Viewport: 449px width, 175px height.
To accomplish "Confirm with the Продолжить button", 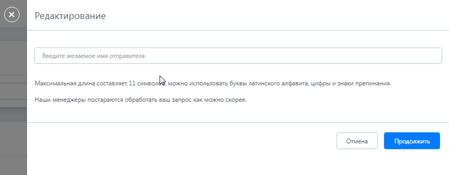I will tap(412, 141).
